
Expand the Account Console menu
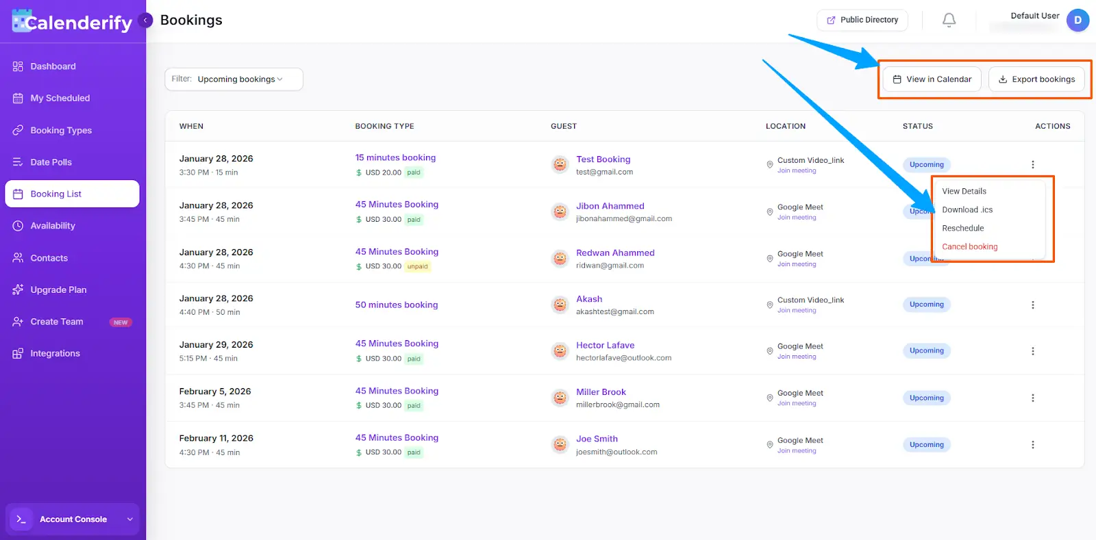[x=73, y=519]
